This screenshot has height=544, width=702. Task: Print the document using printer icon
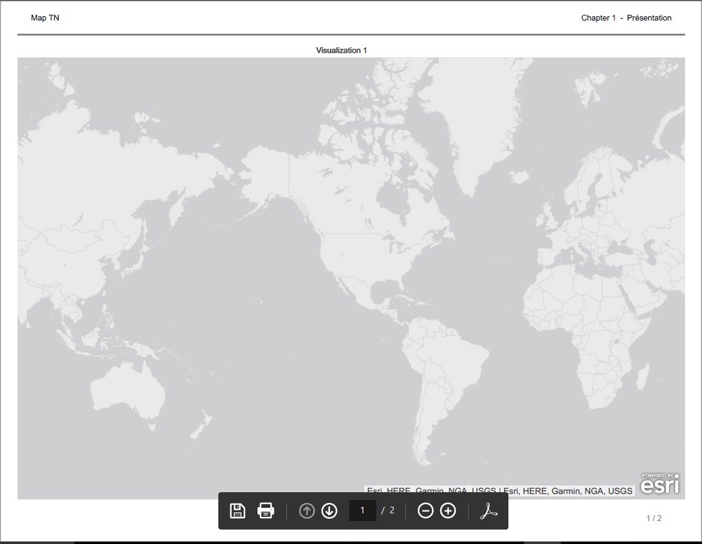click(x=265, y=511)
